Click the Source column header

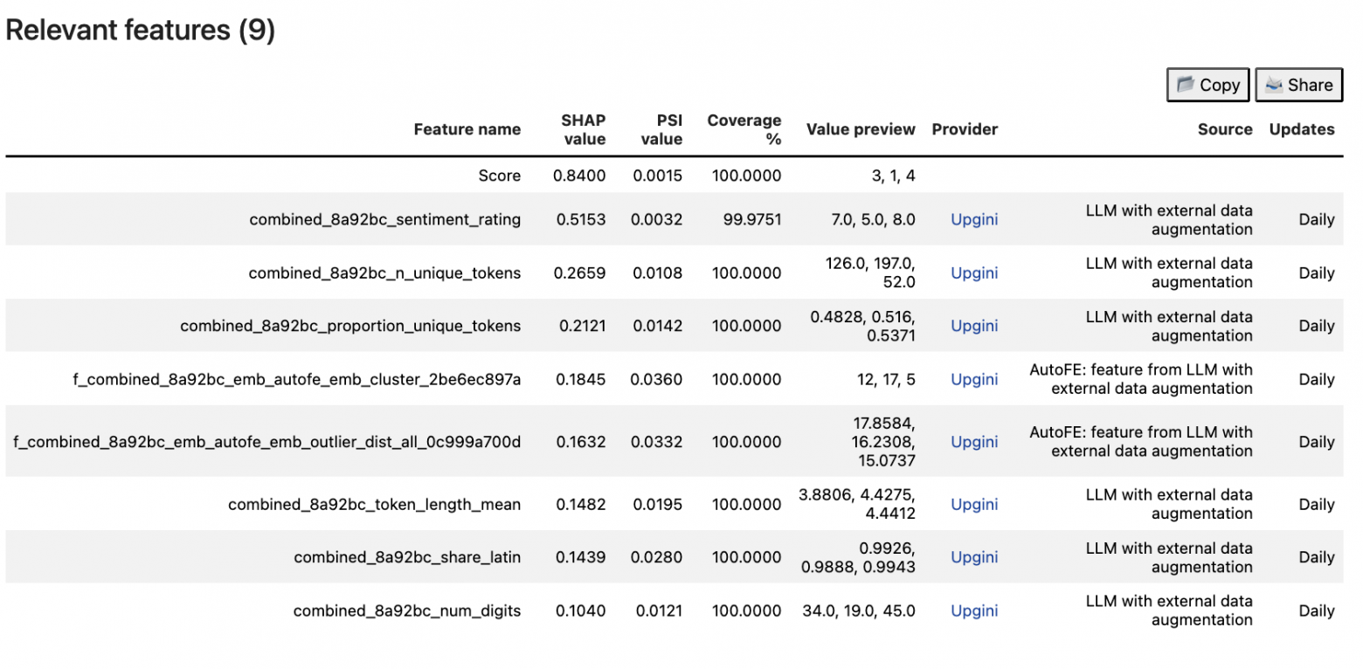pyautogui.click(x=1225, y=129)
